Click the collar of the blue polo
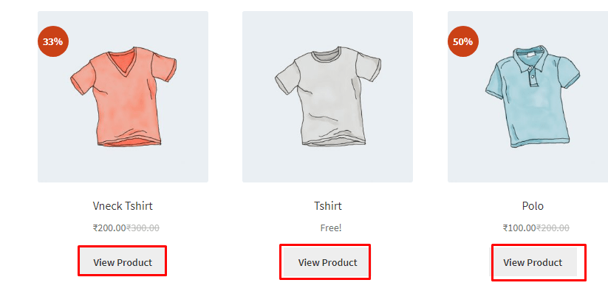608x294 pixels. [x=532, y=59]
